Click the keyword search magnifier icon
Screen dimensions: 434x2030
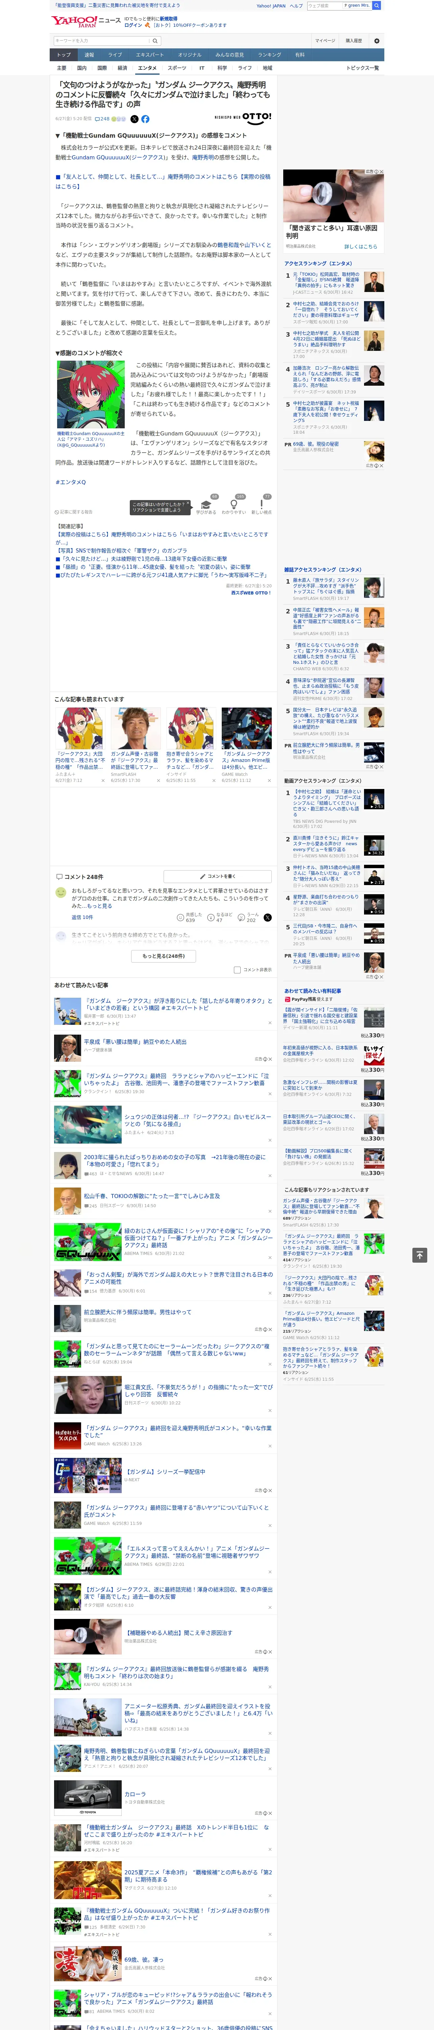coord(155,41)
